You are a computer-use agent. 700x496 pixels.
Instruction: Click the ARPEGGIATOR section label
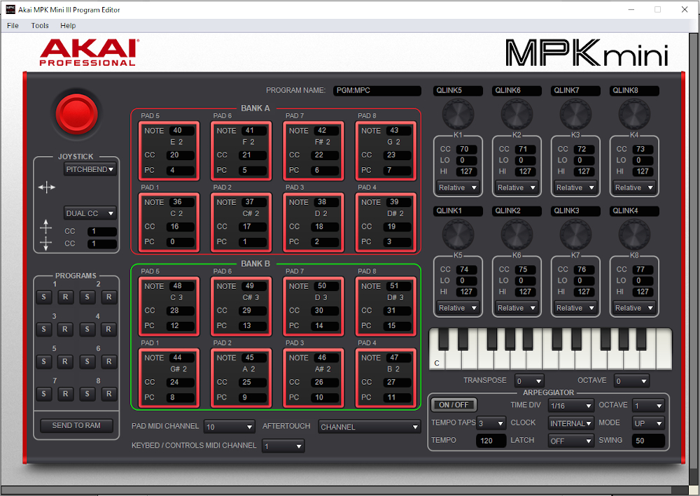[x=548, y=392]
